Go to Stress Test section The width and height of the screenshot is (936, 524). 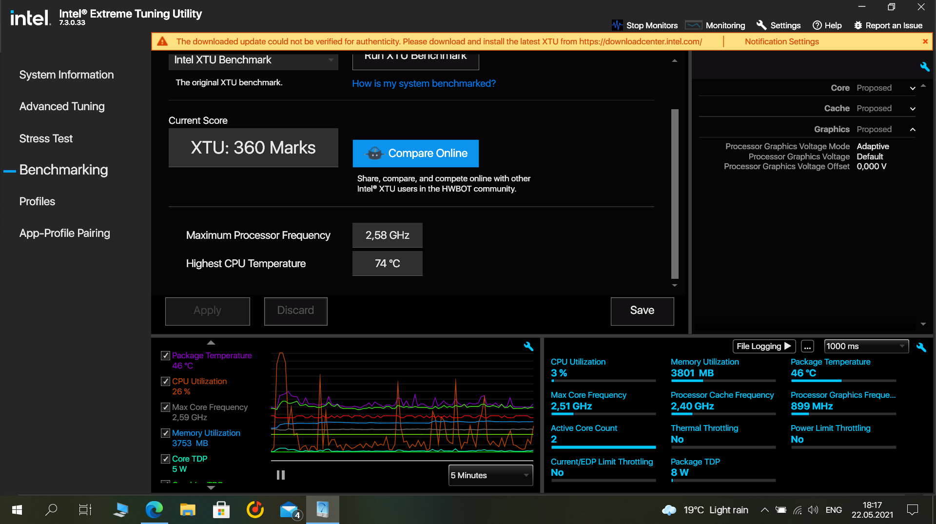(x=46, y=138)
